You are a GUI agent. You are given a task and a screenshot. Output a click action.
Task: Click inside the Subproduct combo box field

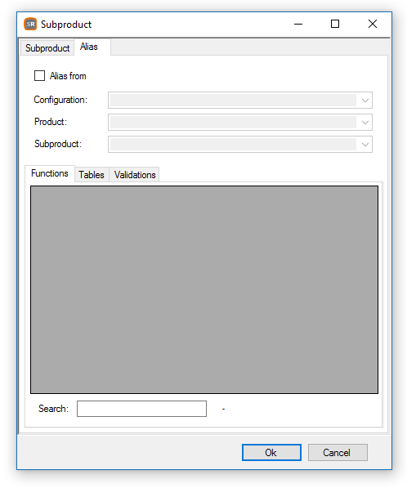coord(240,145)
